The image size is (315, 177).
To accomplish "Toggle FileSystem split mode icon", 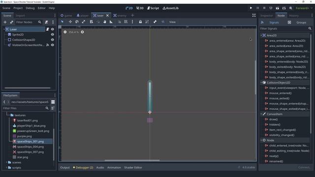I will coord(53,102).
